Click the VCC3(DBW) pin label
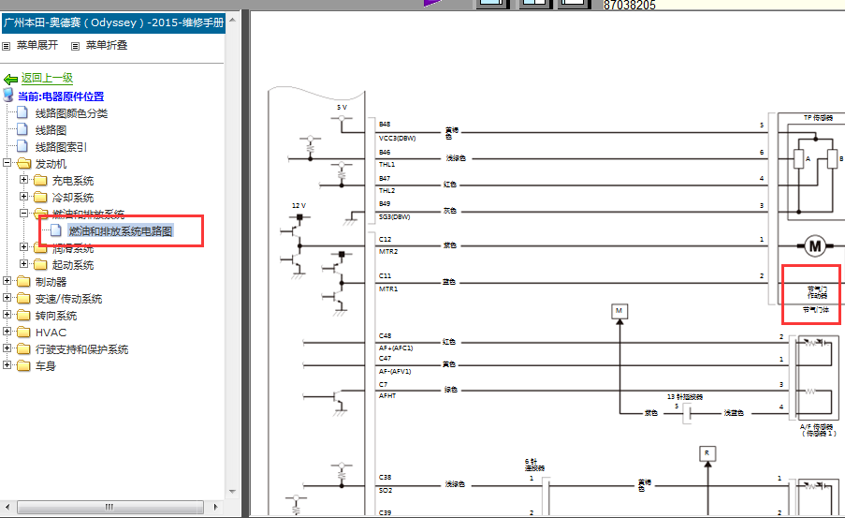 pos(397,138)
